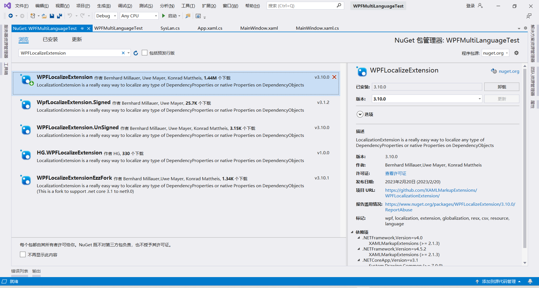Open the 版本 3.10.0 version dropdown
Viewport: 539px width, 288px height.
pyautogui.click(x=427, y=99)
